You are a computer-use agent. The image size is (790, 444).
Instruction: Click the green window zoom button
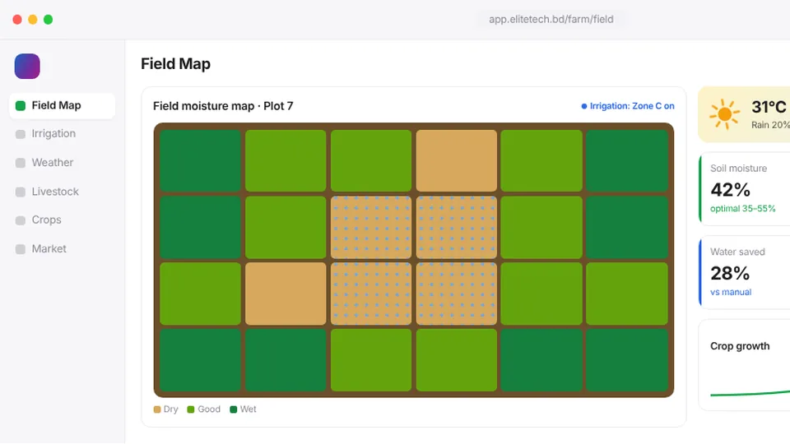tap(49, 20)
